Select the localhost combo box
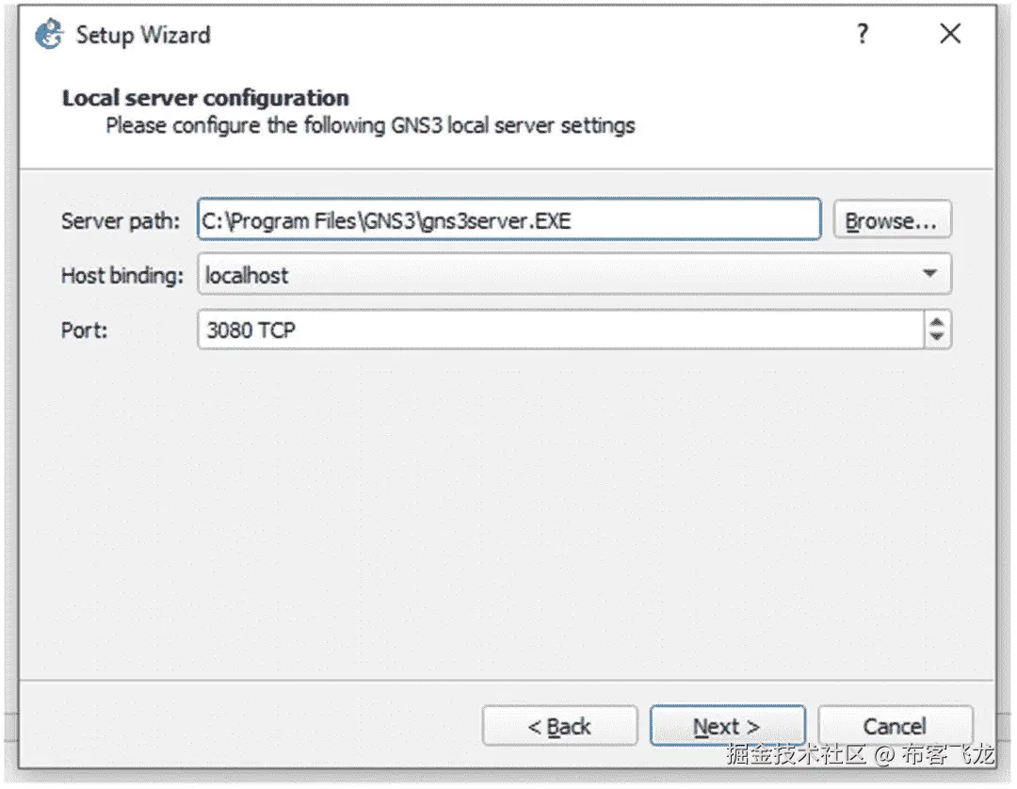 click(565, 274)
